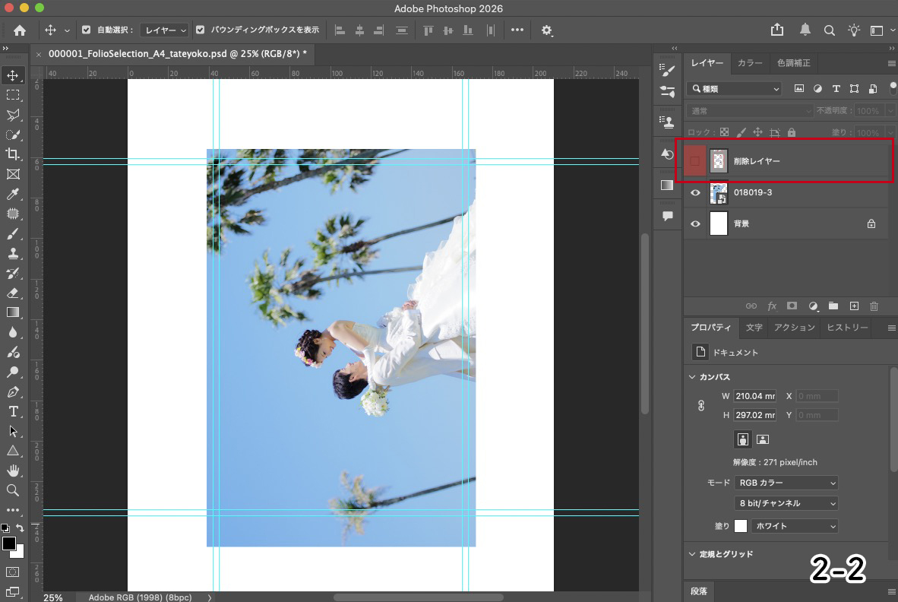Collapse the カンバス section
Viewport: 898px width, 602px height.
point(692,377)
